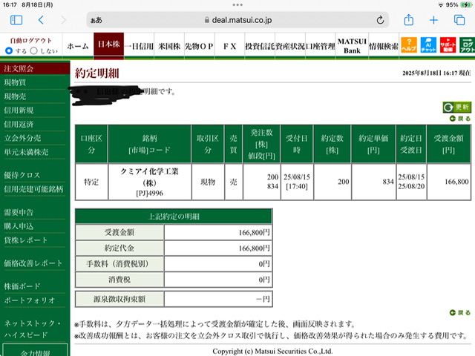Image resolution: width=475 pixels, height=356 pixels.
Task: Open the Safari share sheet icon
Action: (x=409, y=20)
